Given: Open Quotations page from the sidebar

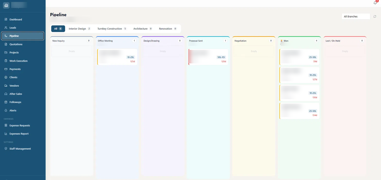Looking at the screenshot, I should click(23, 44).
